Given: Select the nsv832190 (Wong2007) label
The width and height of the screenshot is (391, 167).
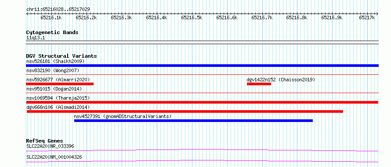Looking at the screenshot, I should point(53,70).
